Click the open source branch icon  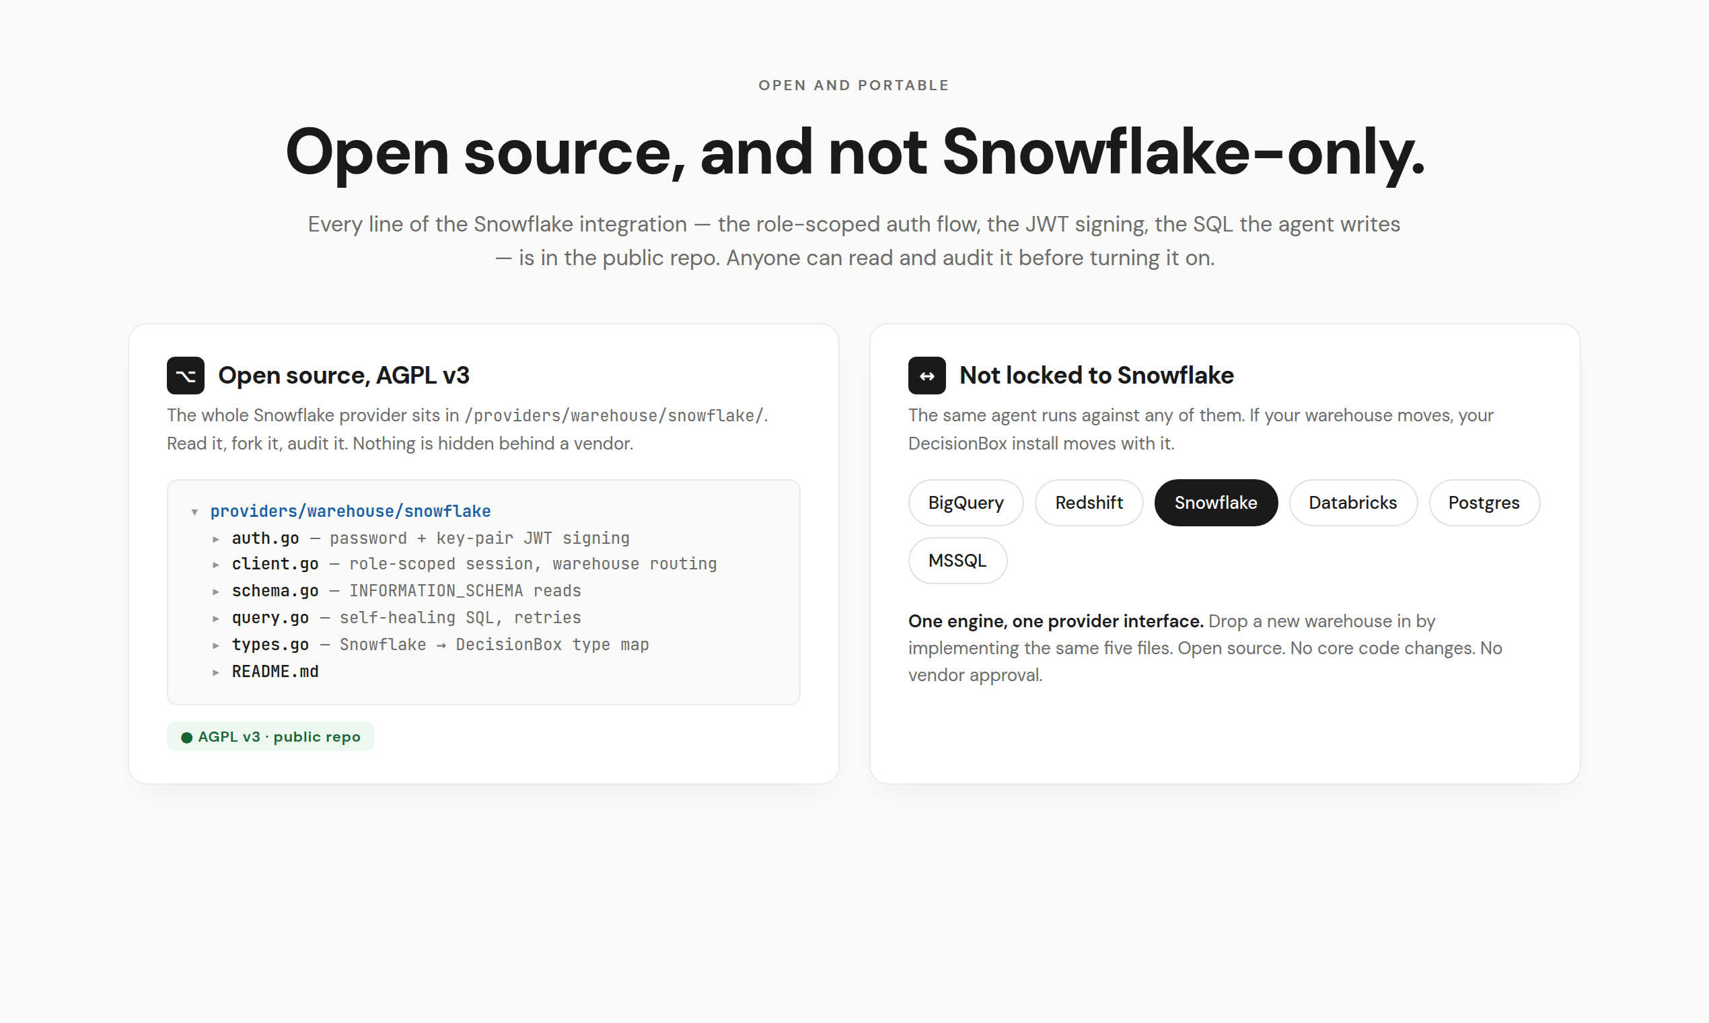(186, 376)
